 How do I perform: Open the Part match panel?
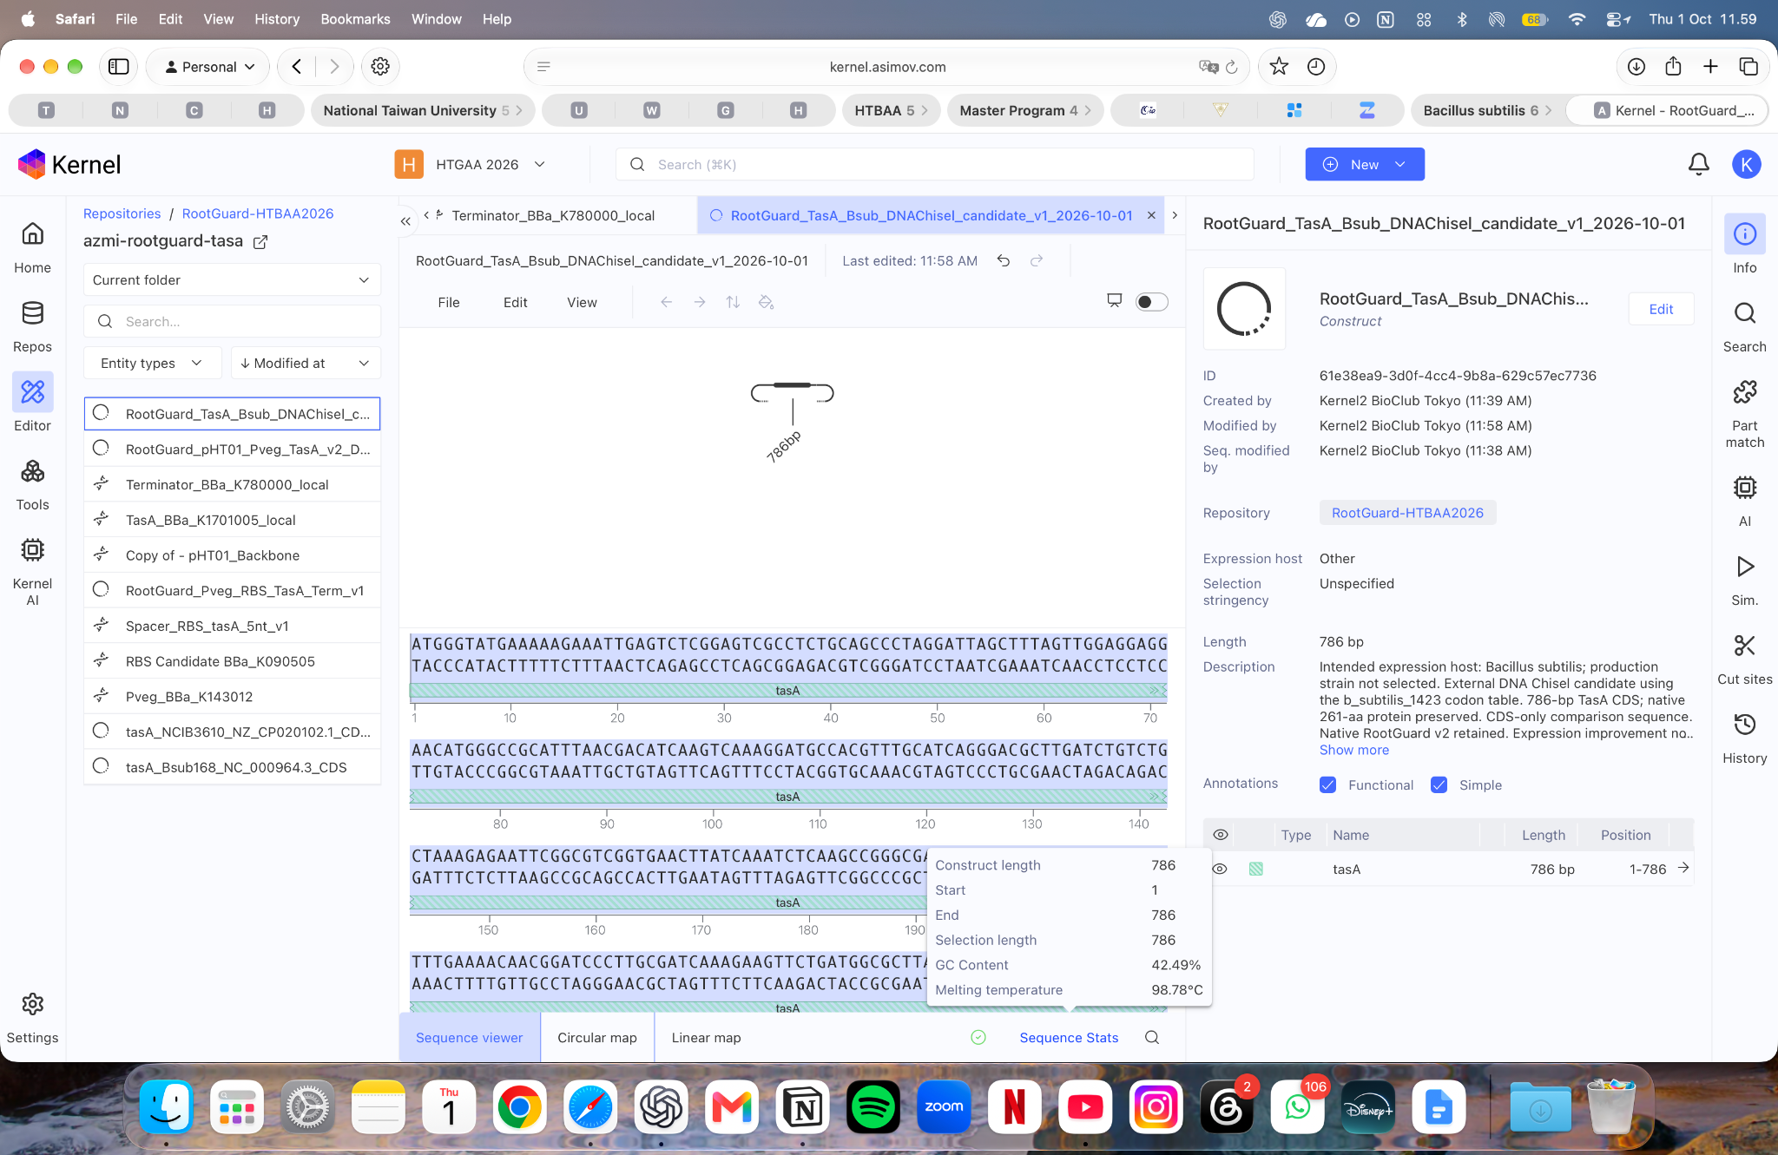[x=1744, y=413]
